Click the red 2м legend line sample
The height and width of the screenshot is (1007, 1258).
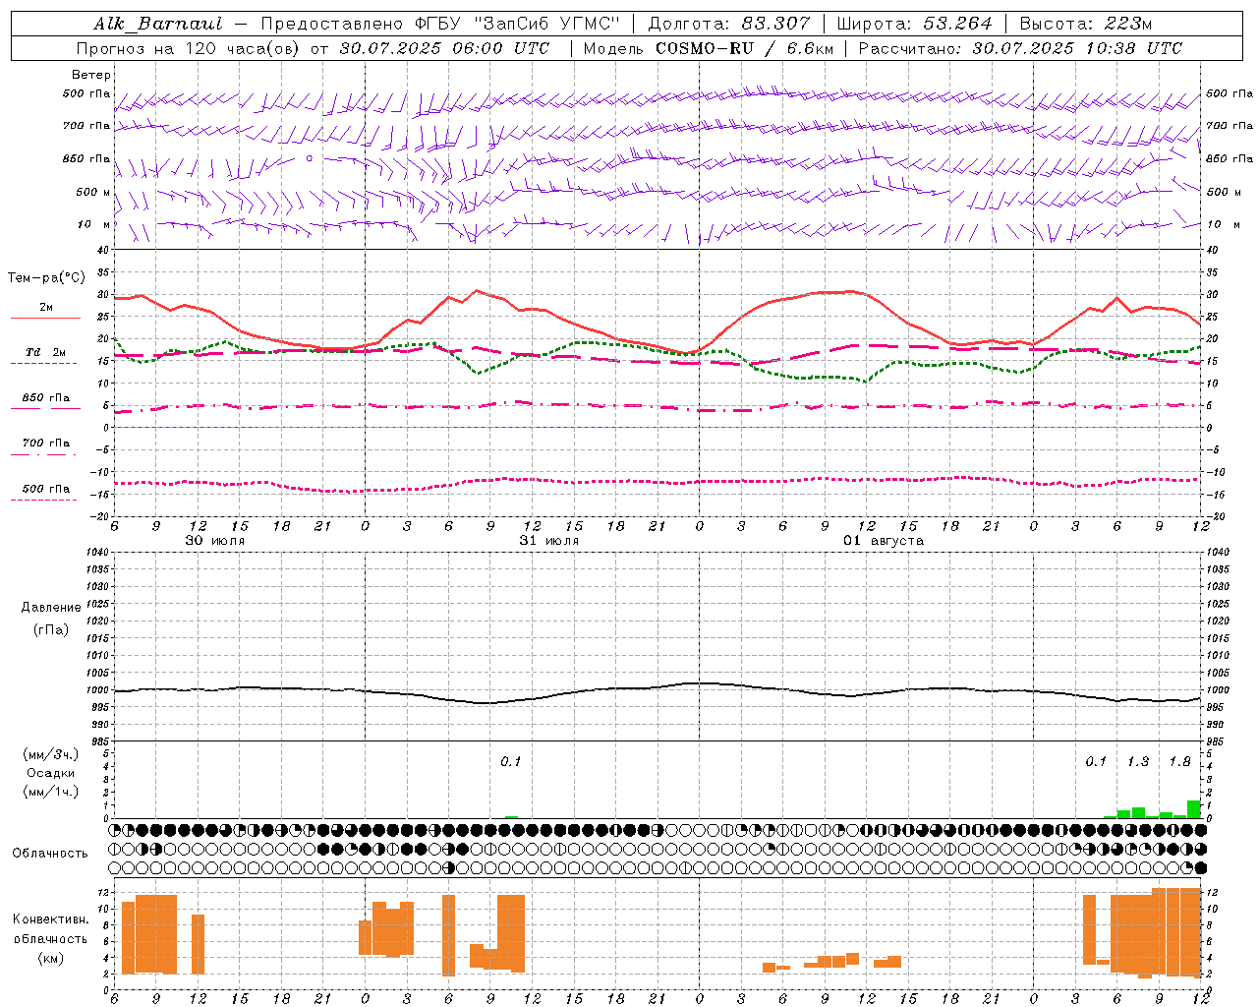point(45,319)
